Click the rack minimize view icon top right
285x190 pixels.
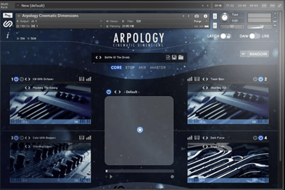click(280, 6)
